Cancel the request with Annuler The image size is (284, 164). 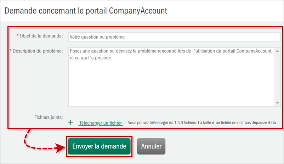tap(151, 146)
